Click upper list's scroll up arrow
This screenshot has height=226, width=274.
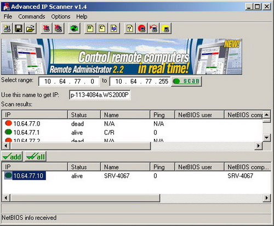point(267,115)
